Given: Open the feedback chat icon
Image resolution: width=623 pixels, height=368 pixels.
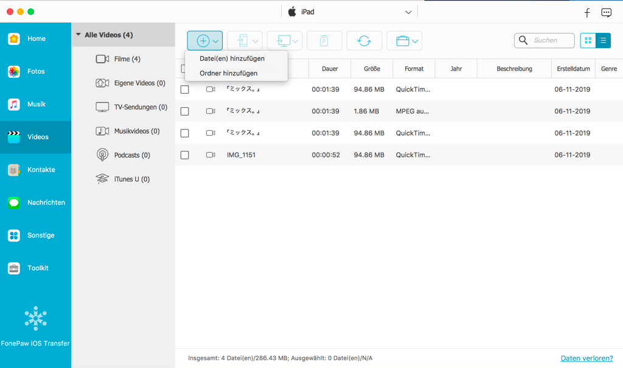Looking at the screenshot, I should 607,13.
